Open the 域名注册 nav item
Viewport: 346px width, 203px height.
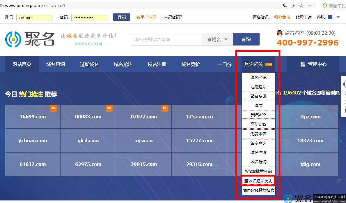[x=157, y=64]
